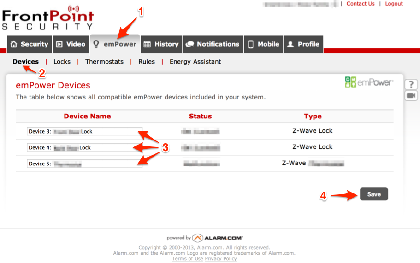Click the emPower logo in panel

click(x=369, y=82)
